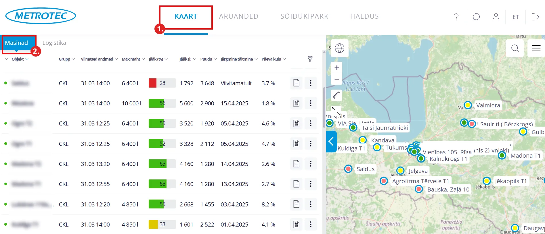This screenshot has height=234, width=545.
Task: Select the map ruler measurement tool
Action: (x=336, y=95)
